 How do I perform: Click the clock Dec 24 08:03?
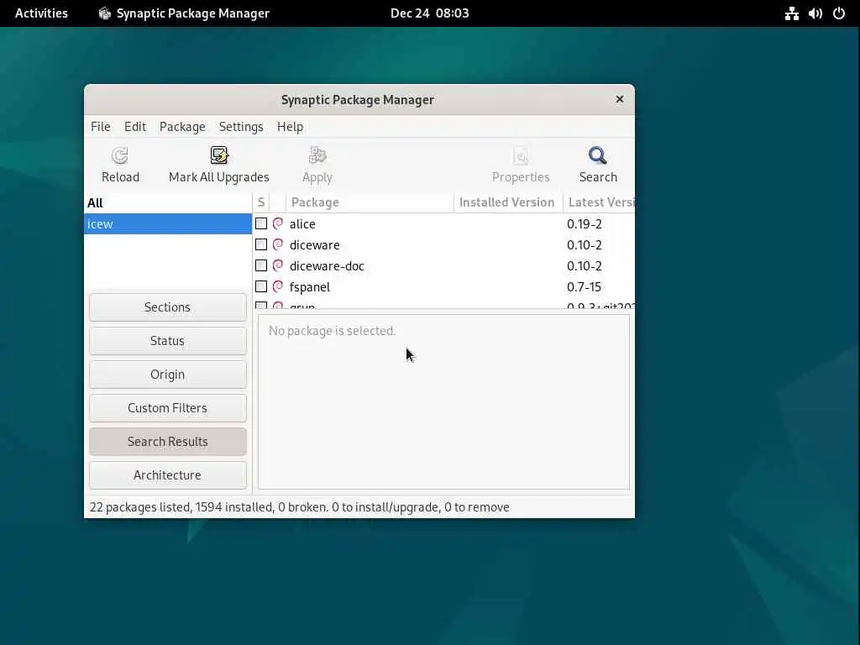click(429, 13)
